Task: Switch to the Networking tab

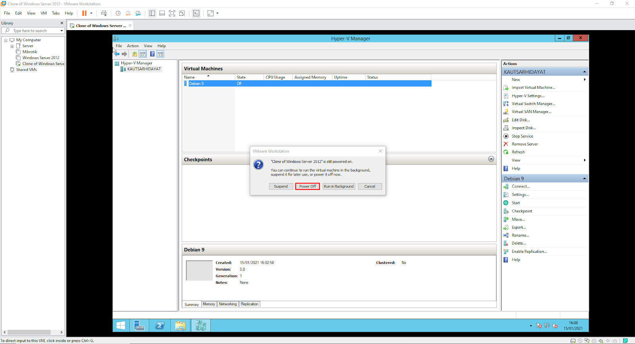Action: 228,304
